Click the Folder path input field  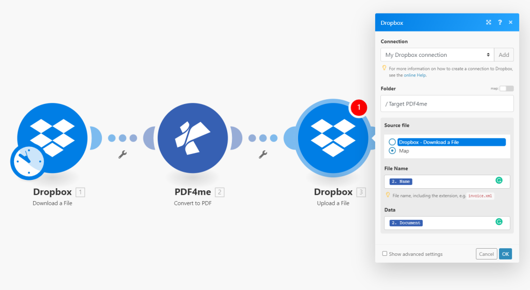tap(447, 103)
